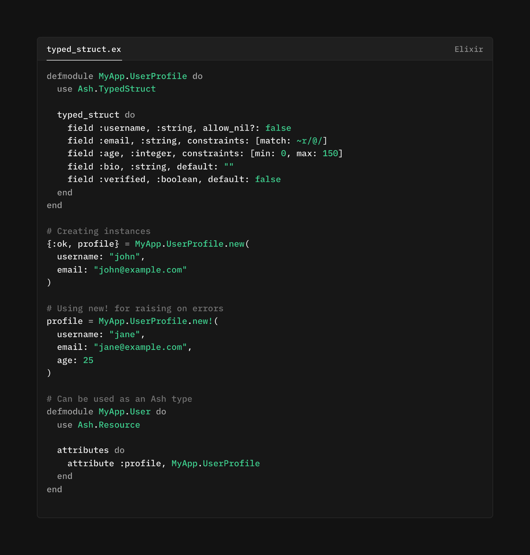Click the age value 25
Viewport: 530px width, 555px height.
pos(88,360)
